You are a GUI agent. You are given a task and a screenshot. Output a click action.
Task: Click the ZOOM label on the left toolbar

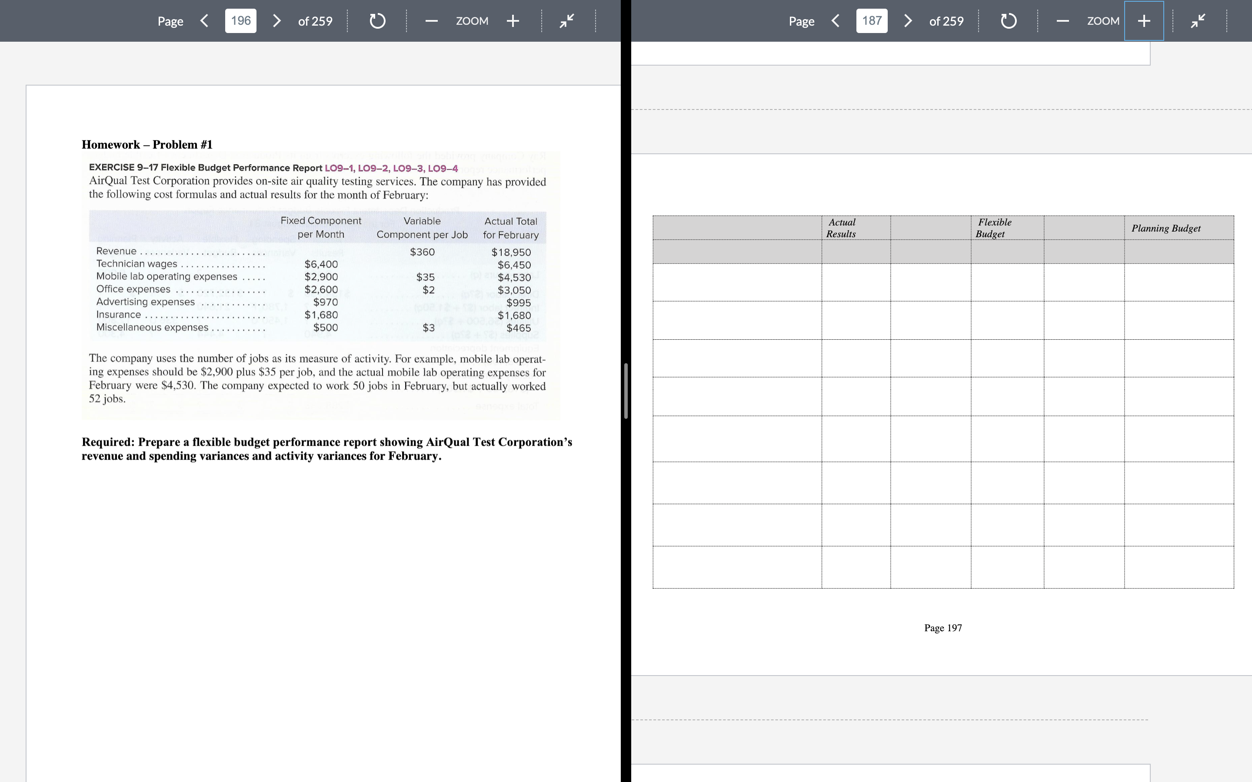(472, 21)
